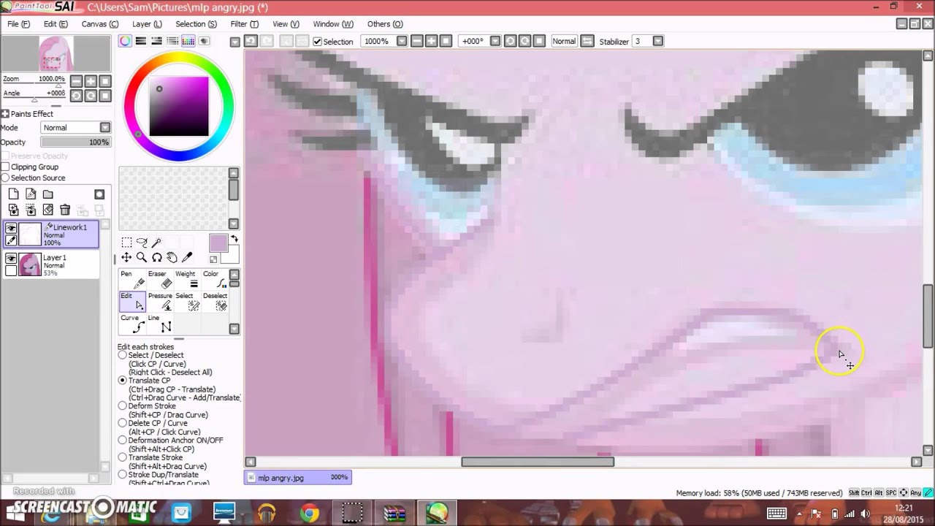Viewport: 935px width, 526px height.
Task: Zoom out with toolbar minus button
Action: tap(417, 42)
